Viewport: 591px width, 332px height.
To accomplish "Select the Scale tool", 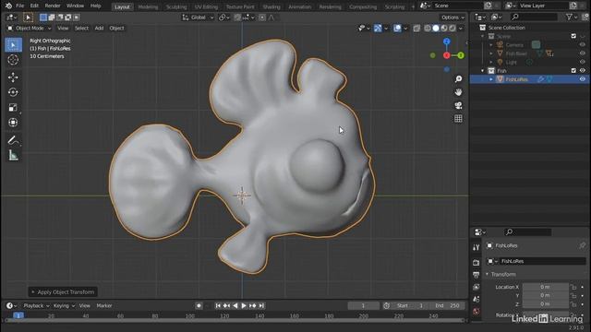I will [x=13, y=107].
